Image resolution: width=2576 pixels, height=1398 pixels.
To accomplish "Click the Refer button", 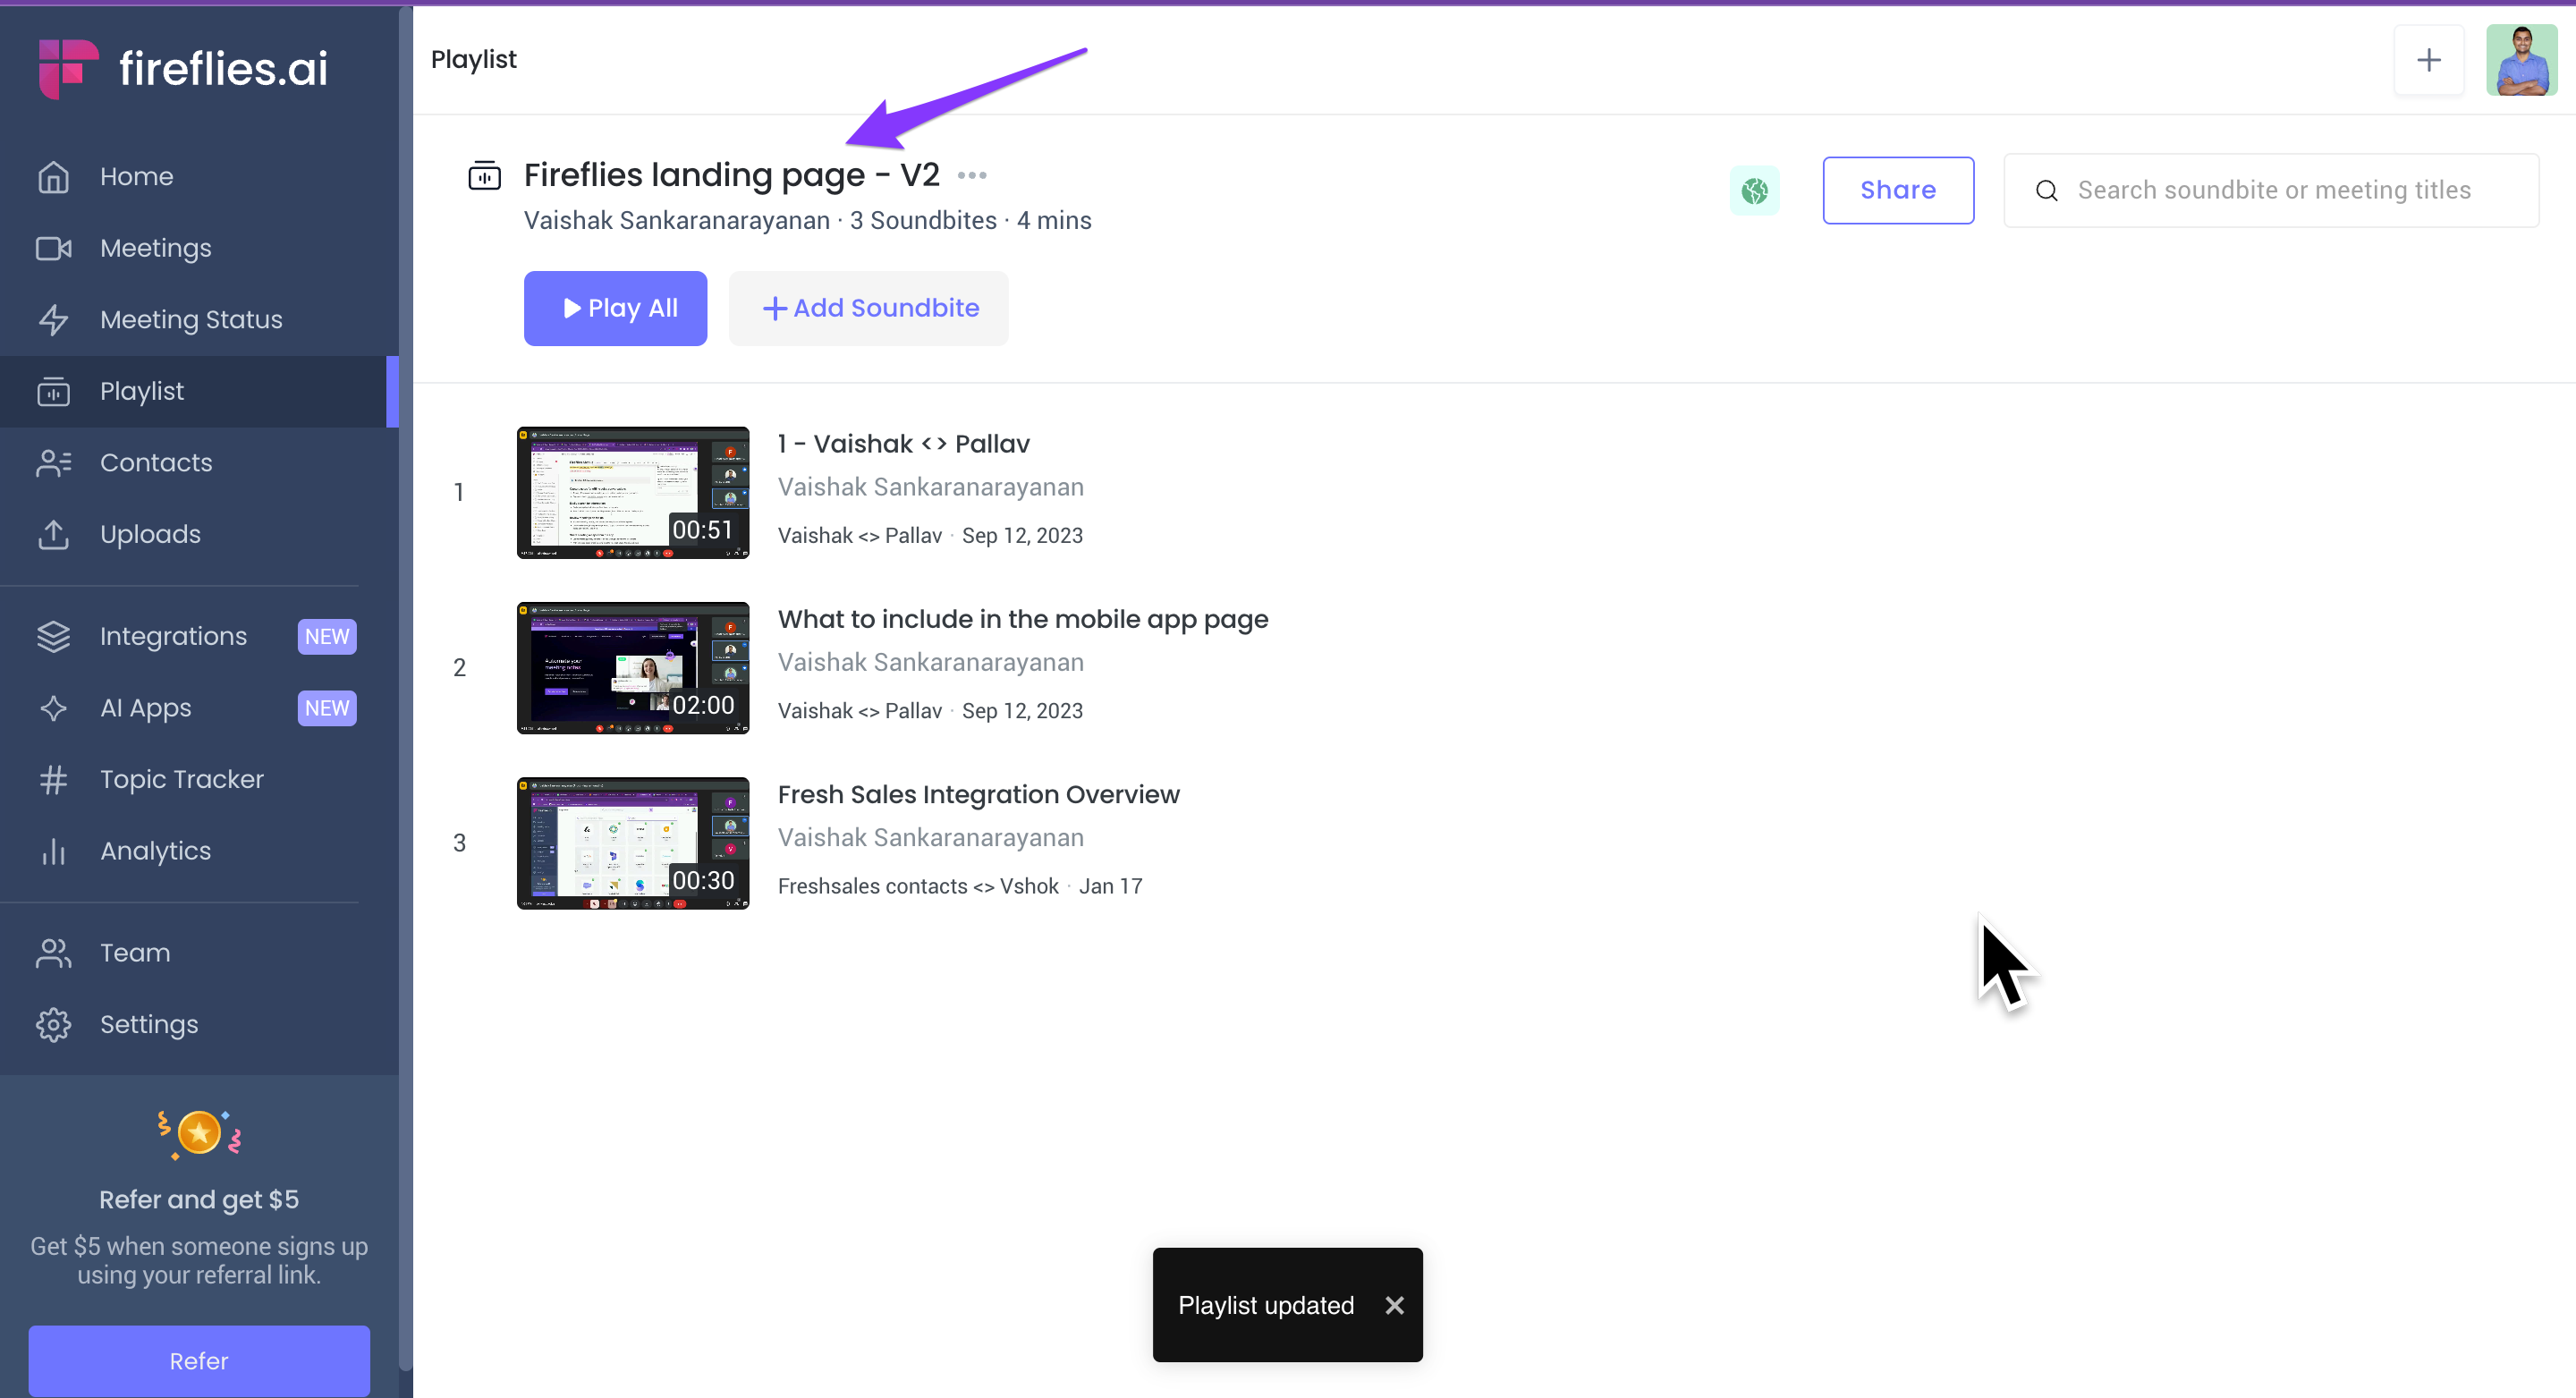I will [x=199, y=1361].
